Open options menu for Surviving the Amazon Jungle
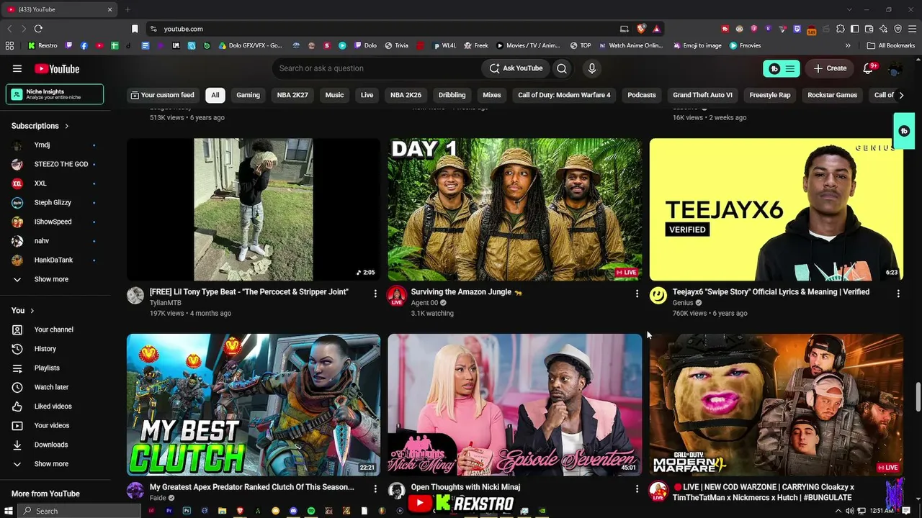Viewport: 922px width, 518px height. tap(637, 294)
